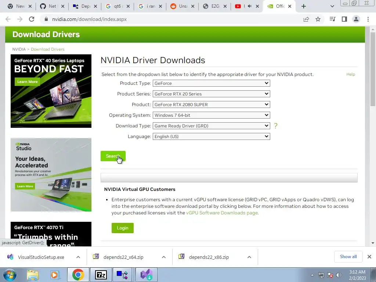Open 7-Zip from the taskbar
This screenshot has width=376, height=282.
coord(101,275)
